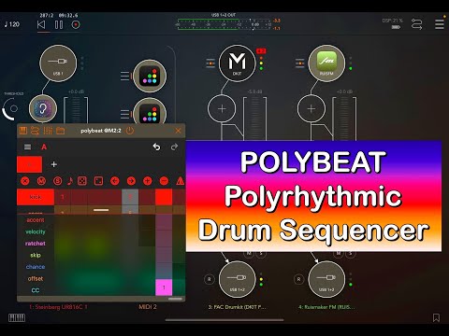Open AUM main hamburger menu at top right
The height and width of the screenshot is (336, 449).
(440, 24)
